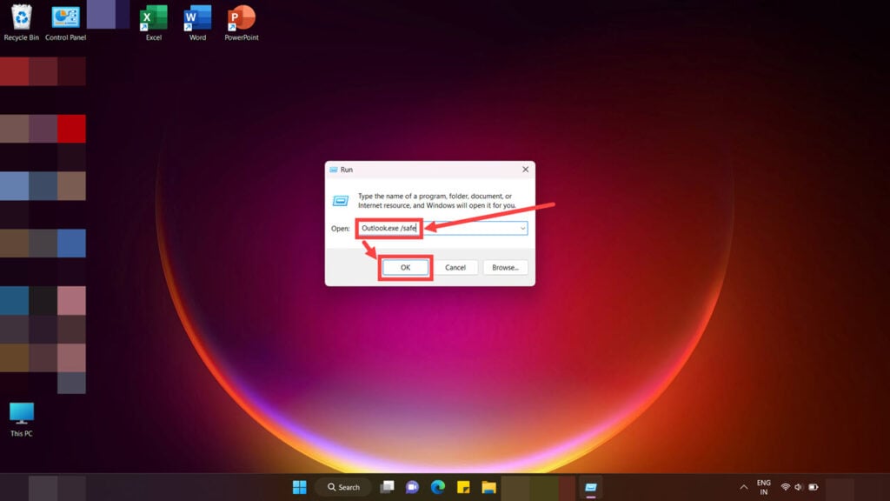This screenshot has width=890, height=501.
Task: Click the Run title bar icon
Action: pos(334,170)
